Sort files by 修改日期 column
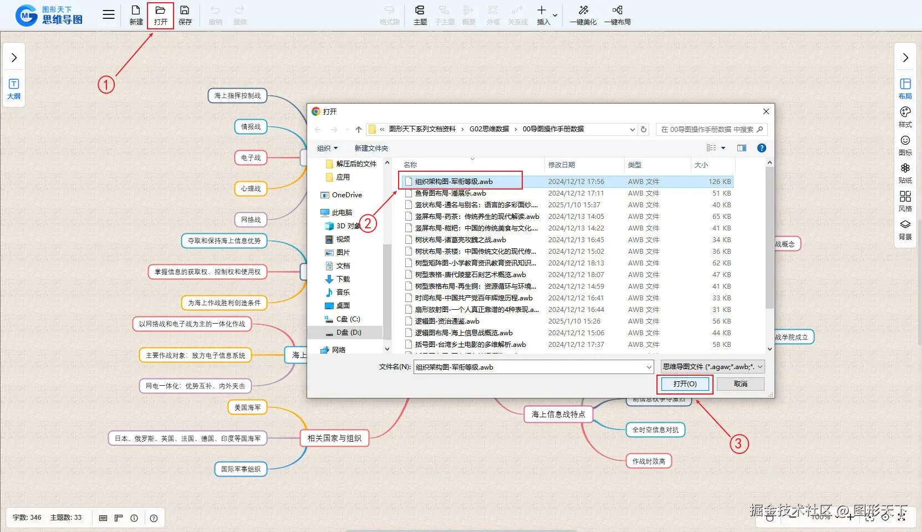This screenshot has width=922, height=532. coord(562,165)
